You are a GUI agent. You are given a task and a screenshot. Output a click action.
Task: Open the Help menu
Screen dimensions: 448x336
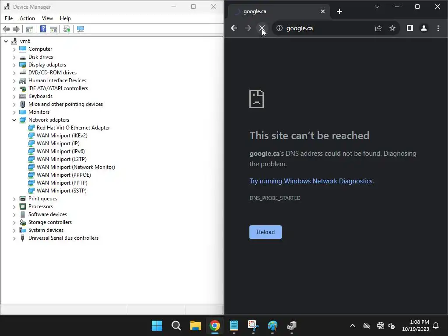(65, 18)
